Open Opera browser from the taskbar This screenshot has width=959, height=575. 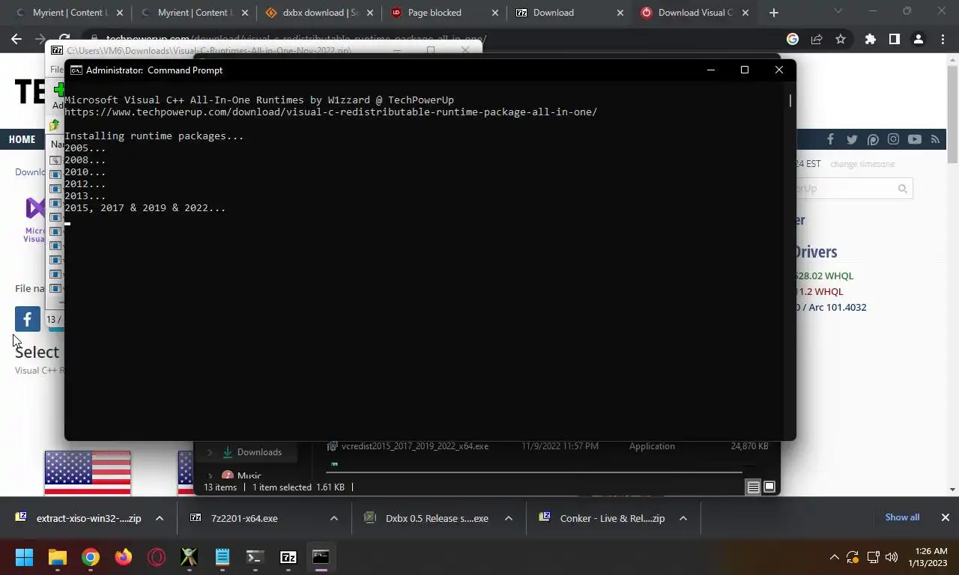(157, 557)
